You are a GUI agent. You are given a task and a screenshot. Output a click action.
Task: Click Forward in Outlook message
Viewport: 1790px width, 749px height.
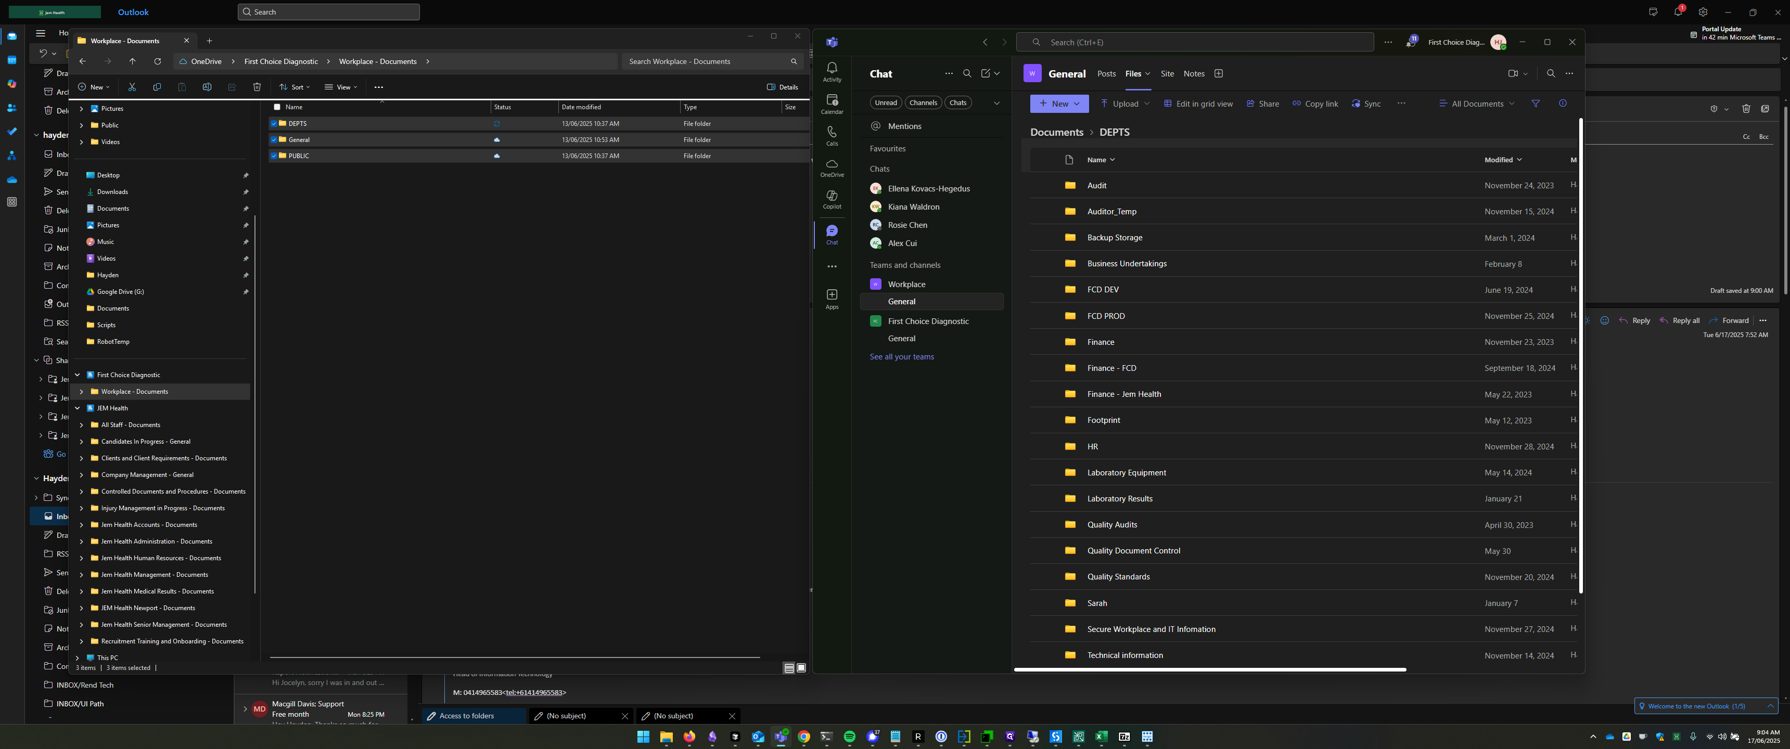(x=1729, y=321)
